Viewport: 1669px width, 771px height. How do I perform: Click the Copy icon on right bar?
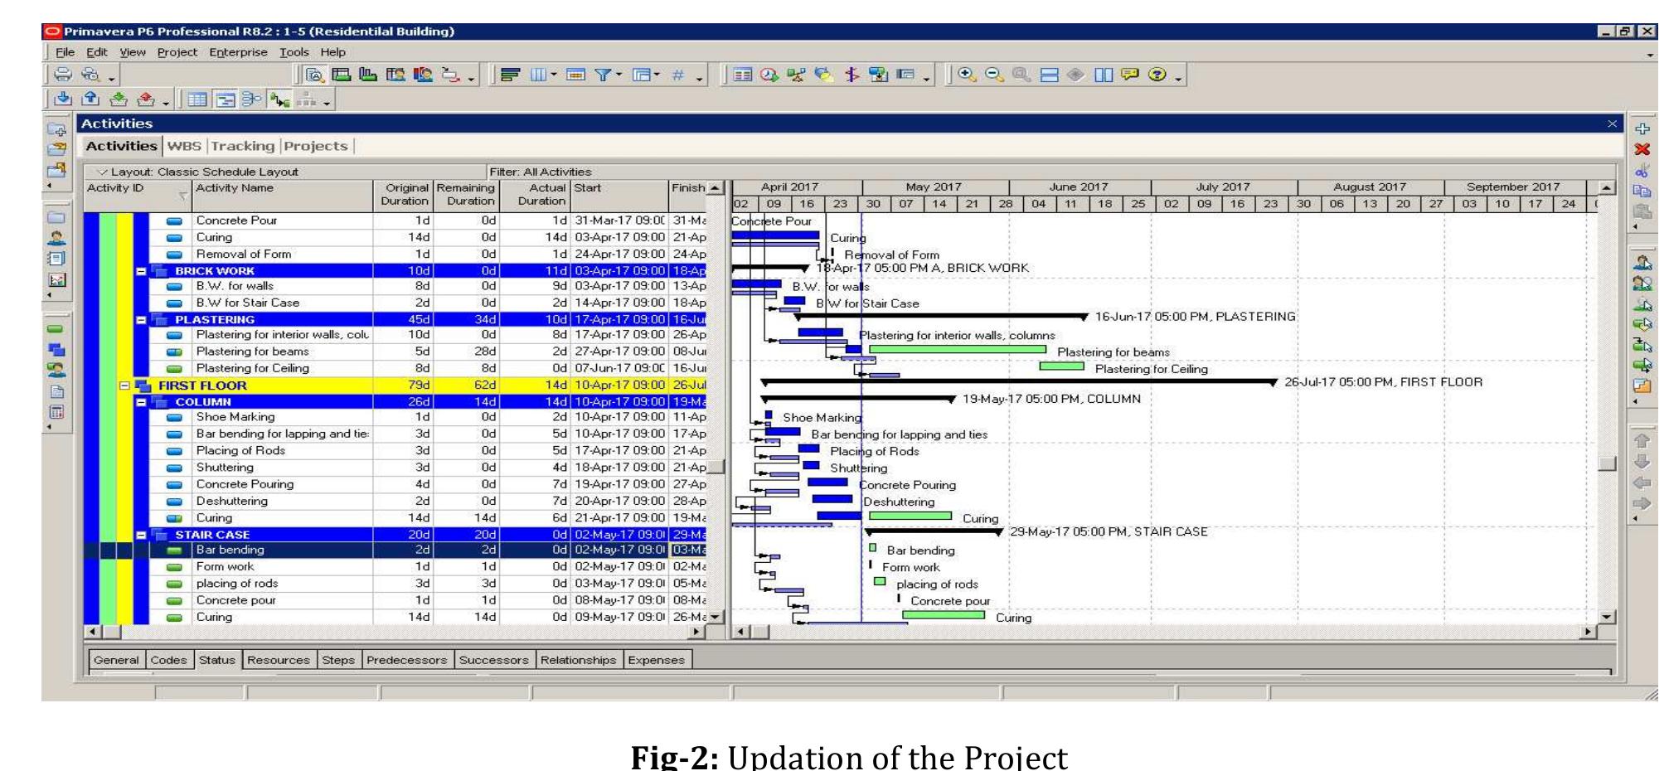click(1642, 192)
